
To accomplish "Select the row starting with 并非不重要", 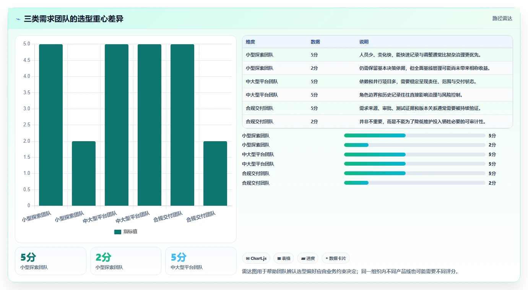I will coord(377,122).
